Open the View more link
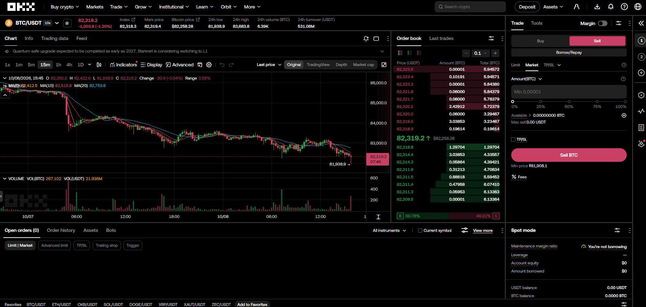646x307 pixels. [483, 231]
